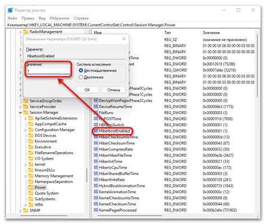The width and height of the screenshot is (266, 224).
Task: Select the FileRenameOperations tree item
Action: 54,153
